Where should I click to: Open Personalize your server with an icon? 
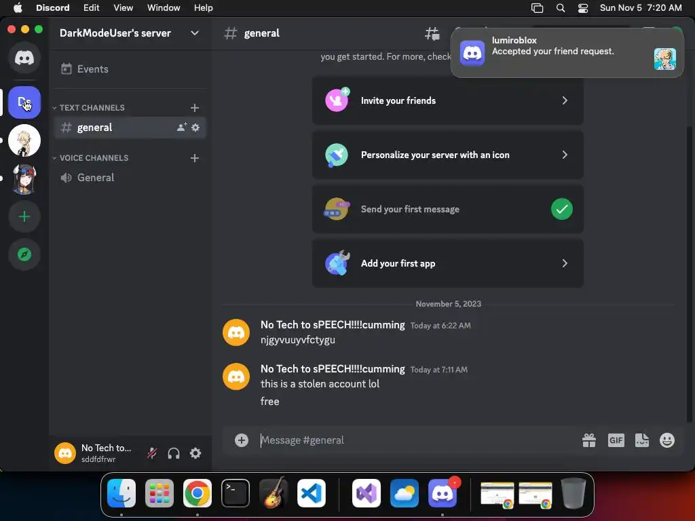point(448,155)
